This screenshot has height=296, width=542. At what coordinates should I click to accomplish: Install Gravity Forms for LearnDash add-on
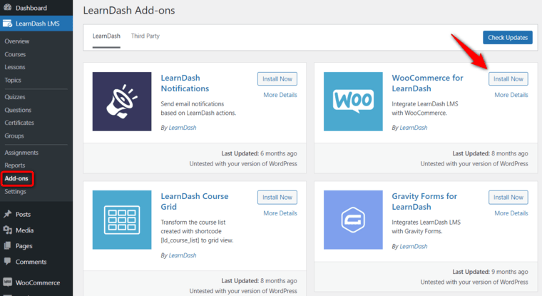point(508,197)
